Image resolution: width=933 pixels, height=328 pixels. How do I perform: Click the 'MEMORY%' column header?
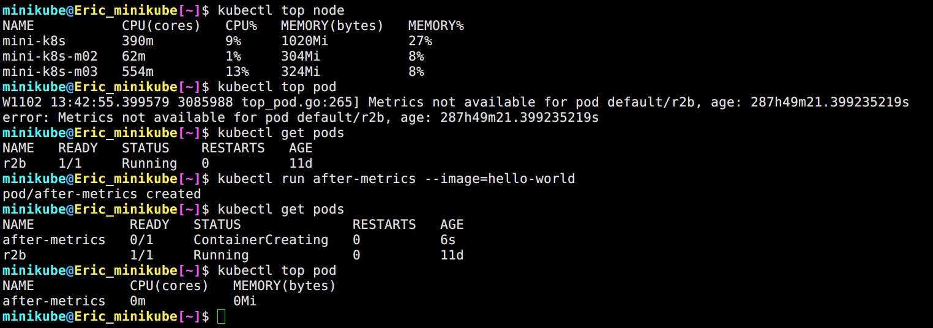click(436, 26)
